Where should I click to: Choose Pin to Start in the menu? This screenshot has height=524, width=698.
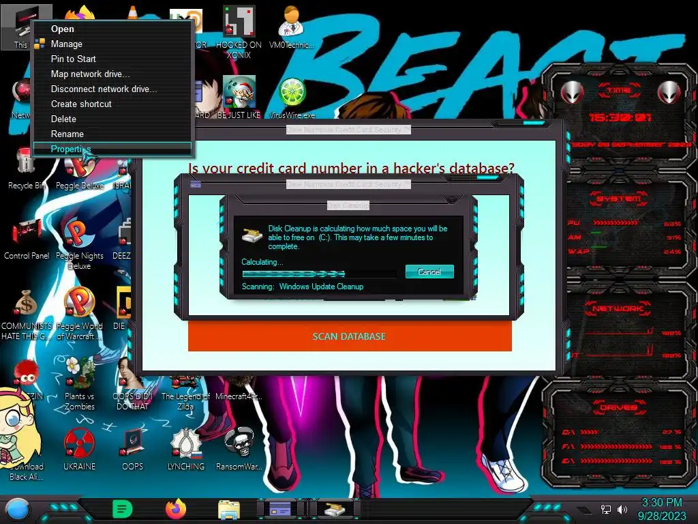(x=113, y=59)
